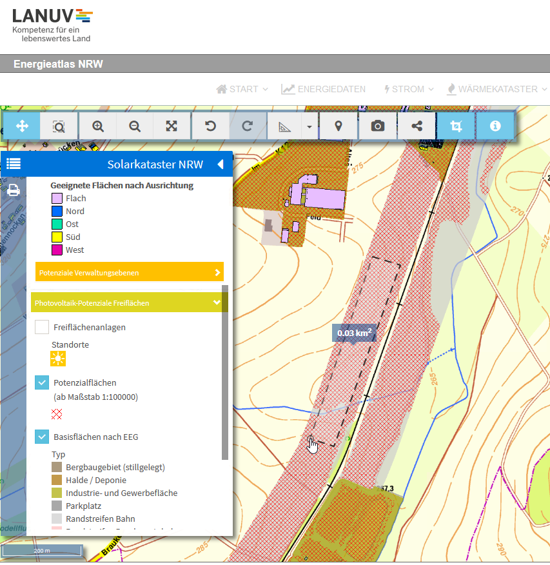Viewport: 550px width, 565px height.
Task: Share the map view
Action: tap(417, 126)
